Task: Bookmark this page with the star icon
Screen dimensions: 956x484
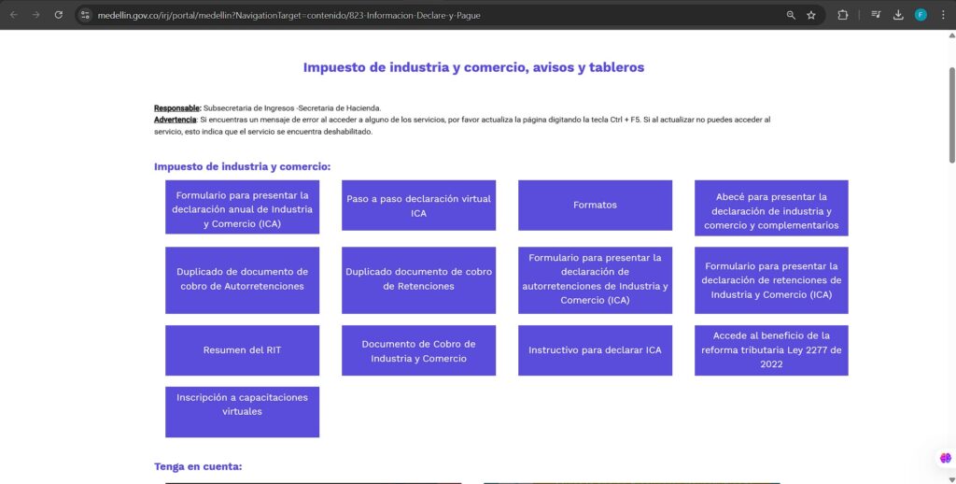Action: click(x=811, y=15)
